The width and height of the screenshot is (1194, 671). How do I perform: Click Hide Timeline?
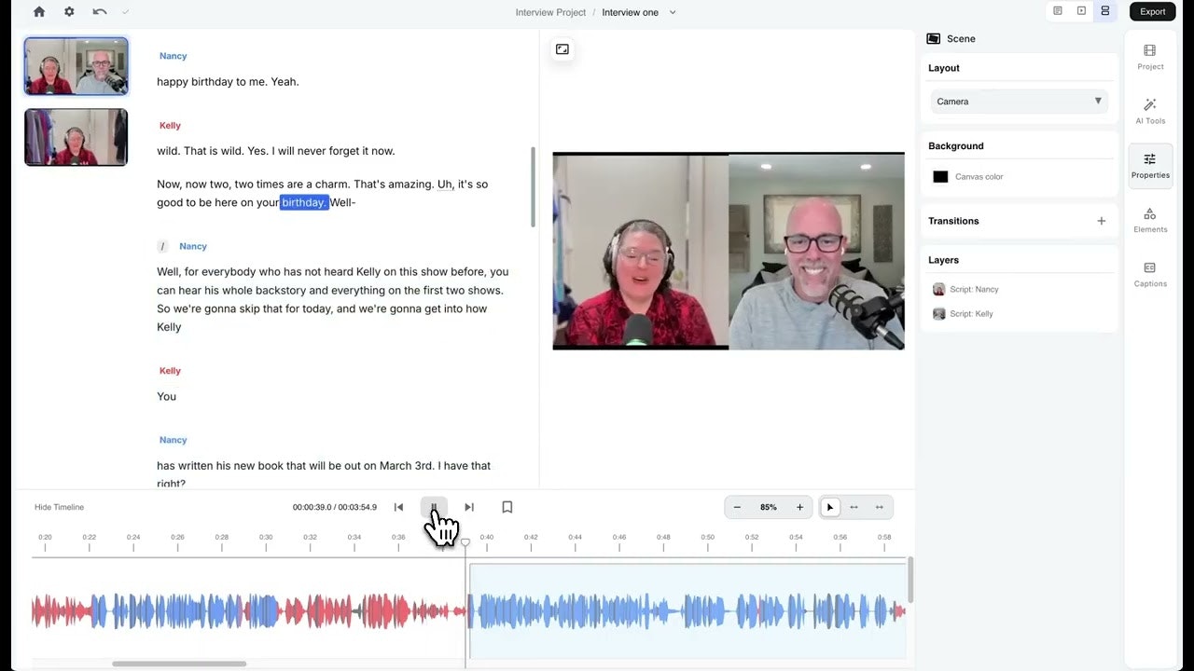coord(59,507)
